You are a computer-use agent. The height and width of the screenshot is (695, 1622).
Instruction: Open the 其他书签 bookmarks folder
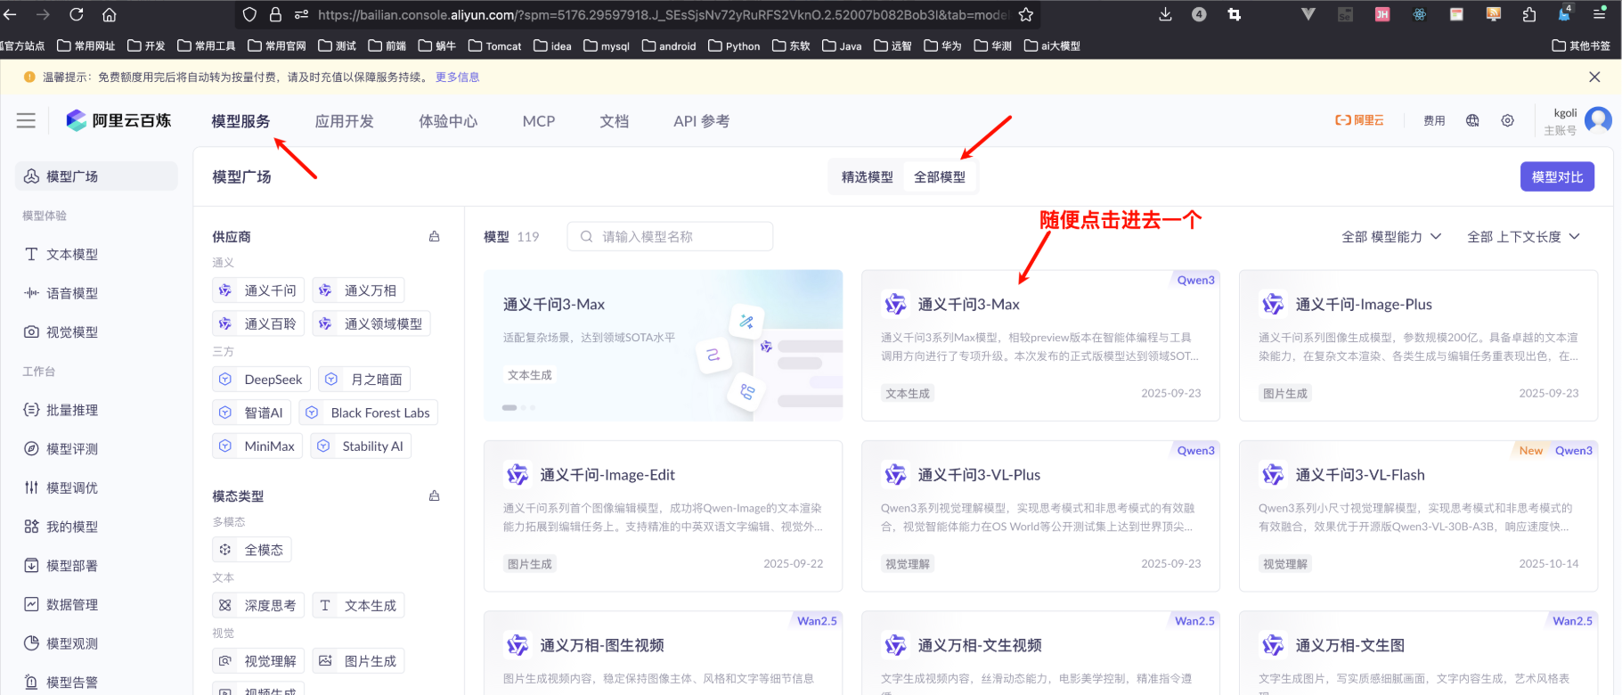point(1581,45)
